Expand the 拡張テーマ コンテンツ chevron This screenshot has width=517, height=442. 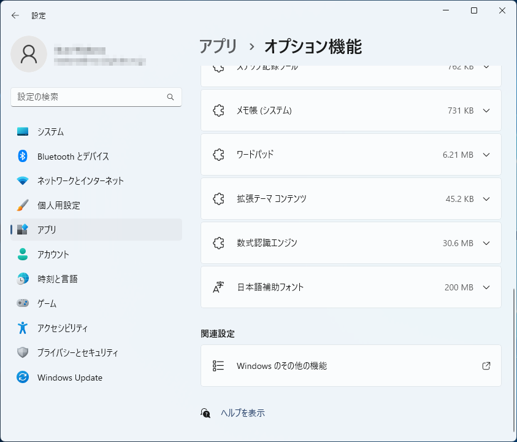486,199
